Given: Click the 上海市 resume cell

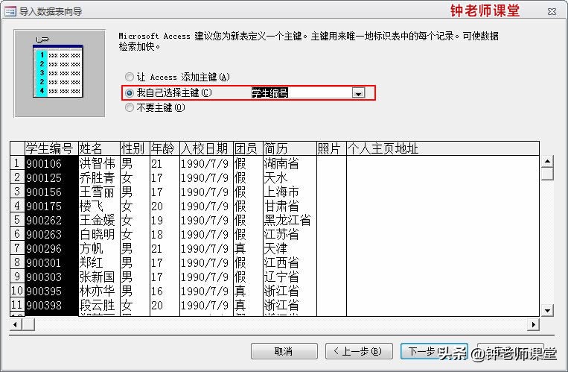Looking at the screenshot, I should (290, 192).
